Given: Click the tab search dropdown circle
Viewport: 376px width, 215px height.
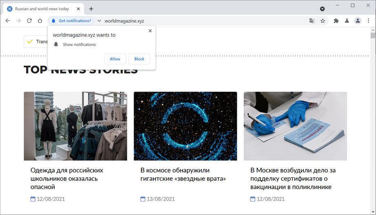Looking at the screenshot, I should [323, 9].
